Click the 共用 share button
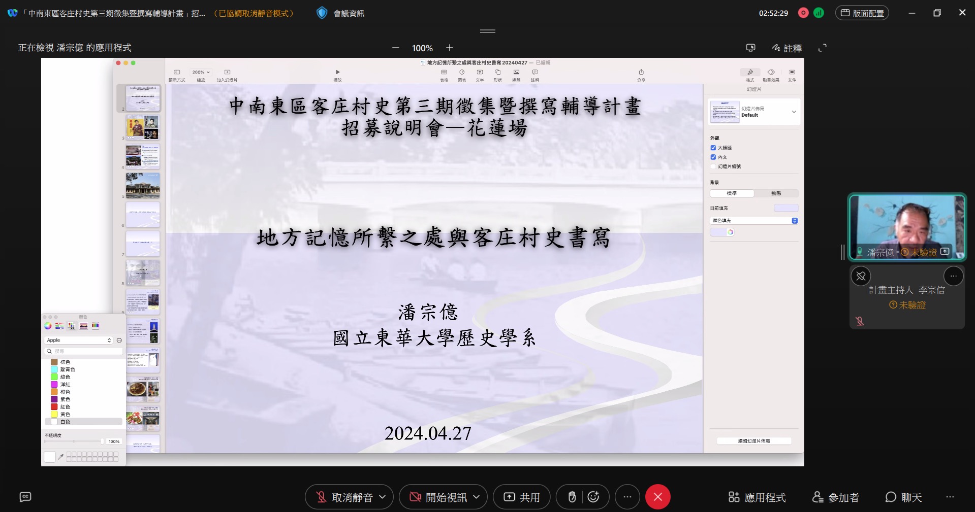The height and width of the screenshot is (512, 975). (x=522, y=497)
